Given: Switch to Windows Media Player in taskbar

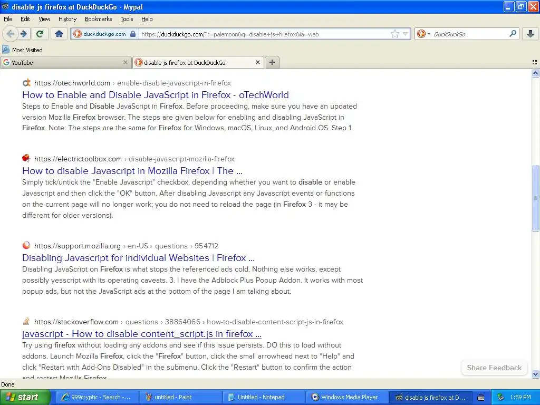Looking at the screenshot, I should 348,397.
